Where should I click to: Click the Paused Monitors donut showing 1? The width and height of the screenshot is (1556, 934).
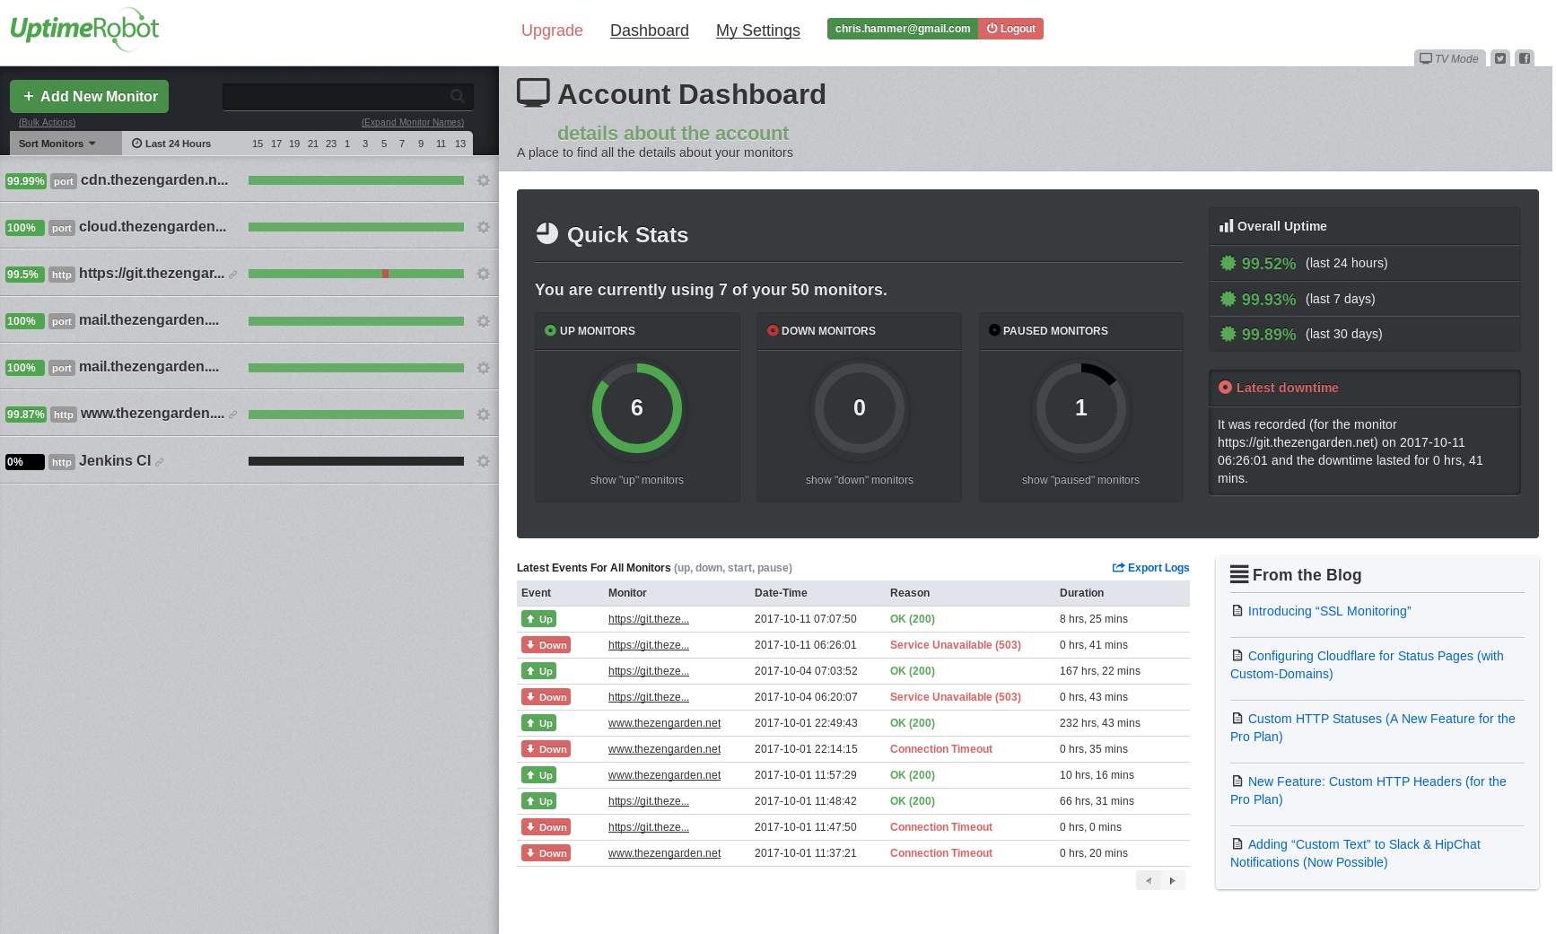tap(1081, 408)
